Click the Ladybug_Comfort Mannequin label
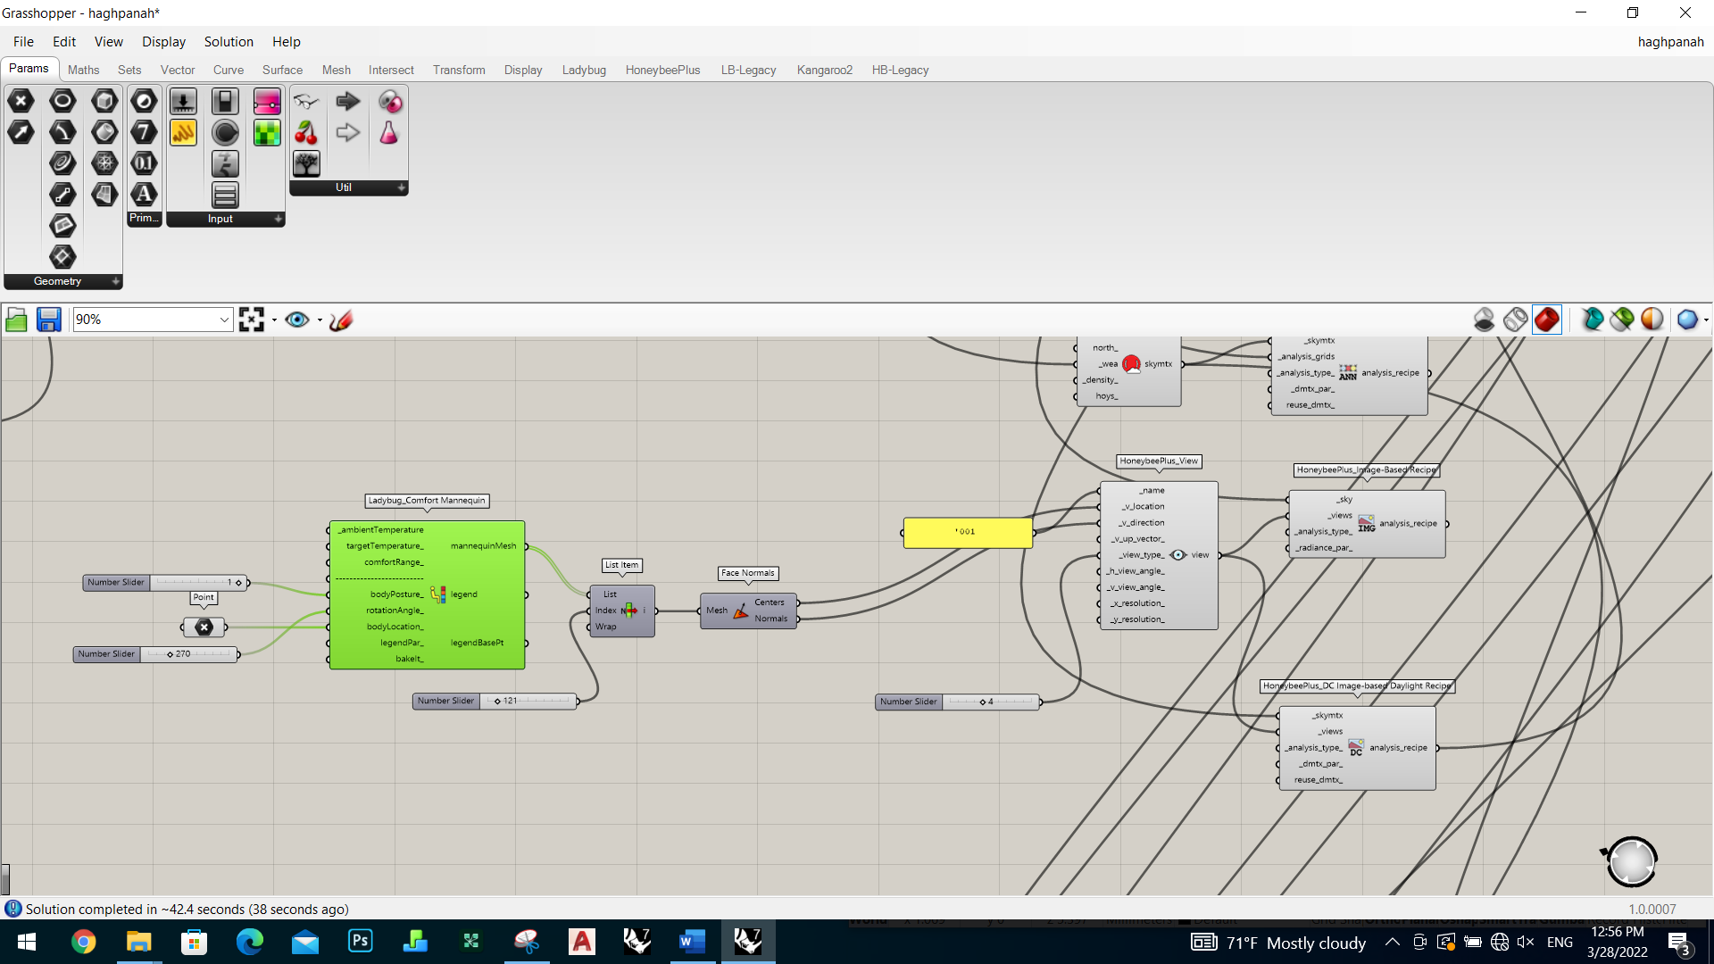This screenshot has width=1714, height=964. pyautogui.click(x=427, y=501)
